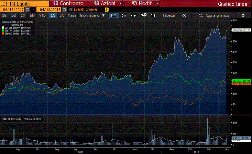Viewport: 252px width, 154px height.
Task: Select the 1A time range
Action: tap(53, 15)
